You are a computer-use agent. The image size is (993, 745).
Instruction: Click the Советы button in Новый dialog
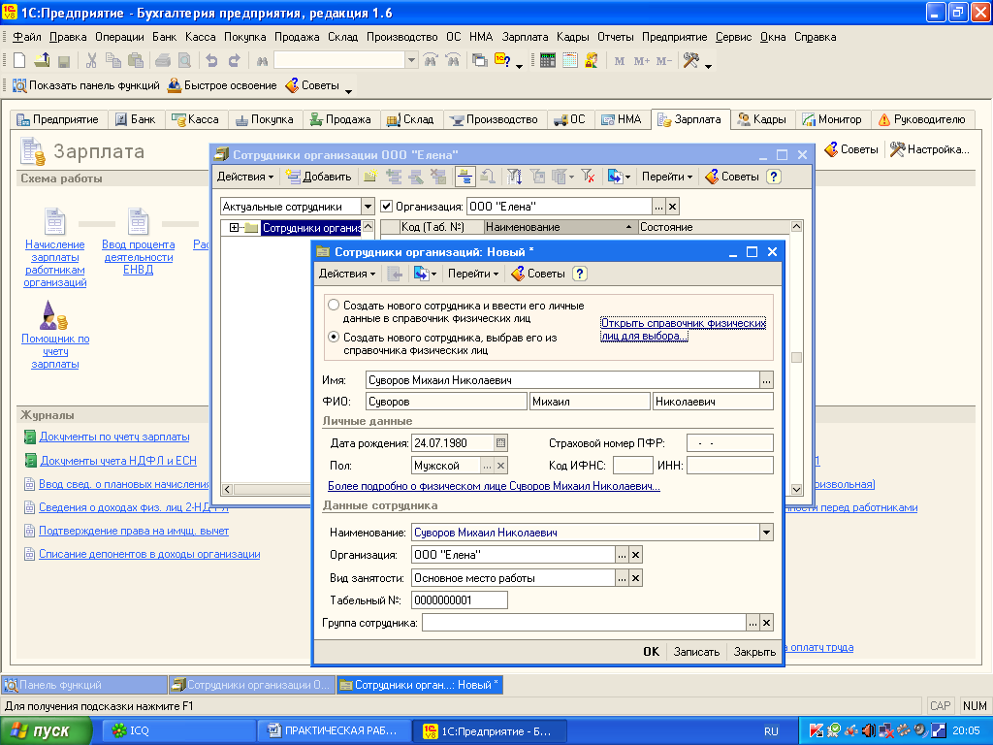pyautogui.click(x=538, y=274)
